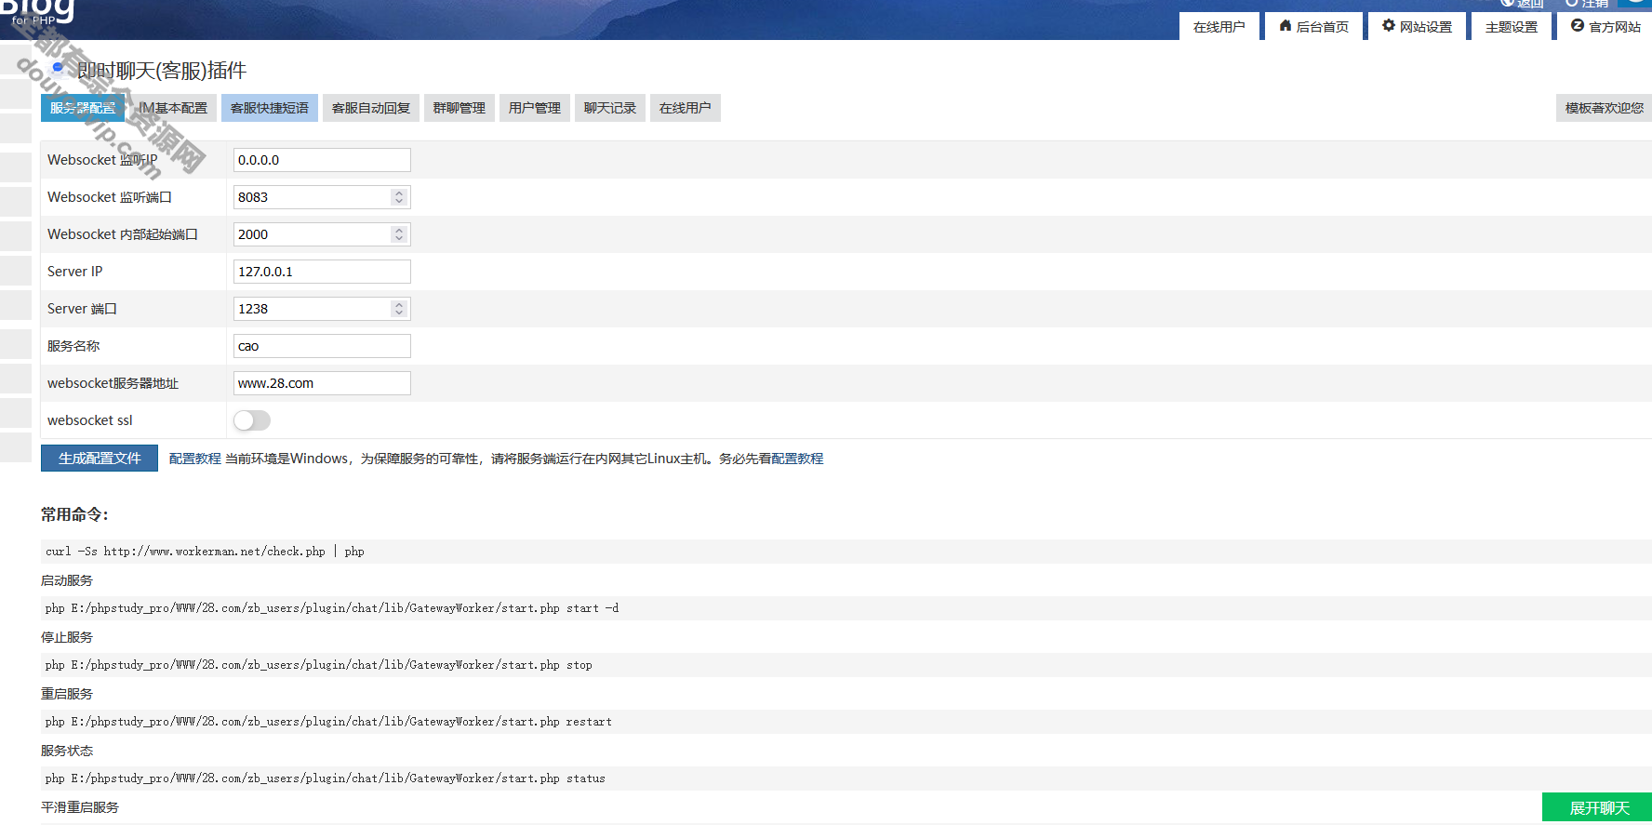Click the spinner arrows on the 8083 port field
Image resolution: width=1652 pixels, height=825 pixels.
click(399, 197)
